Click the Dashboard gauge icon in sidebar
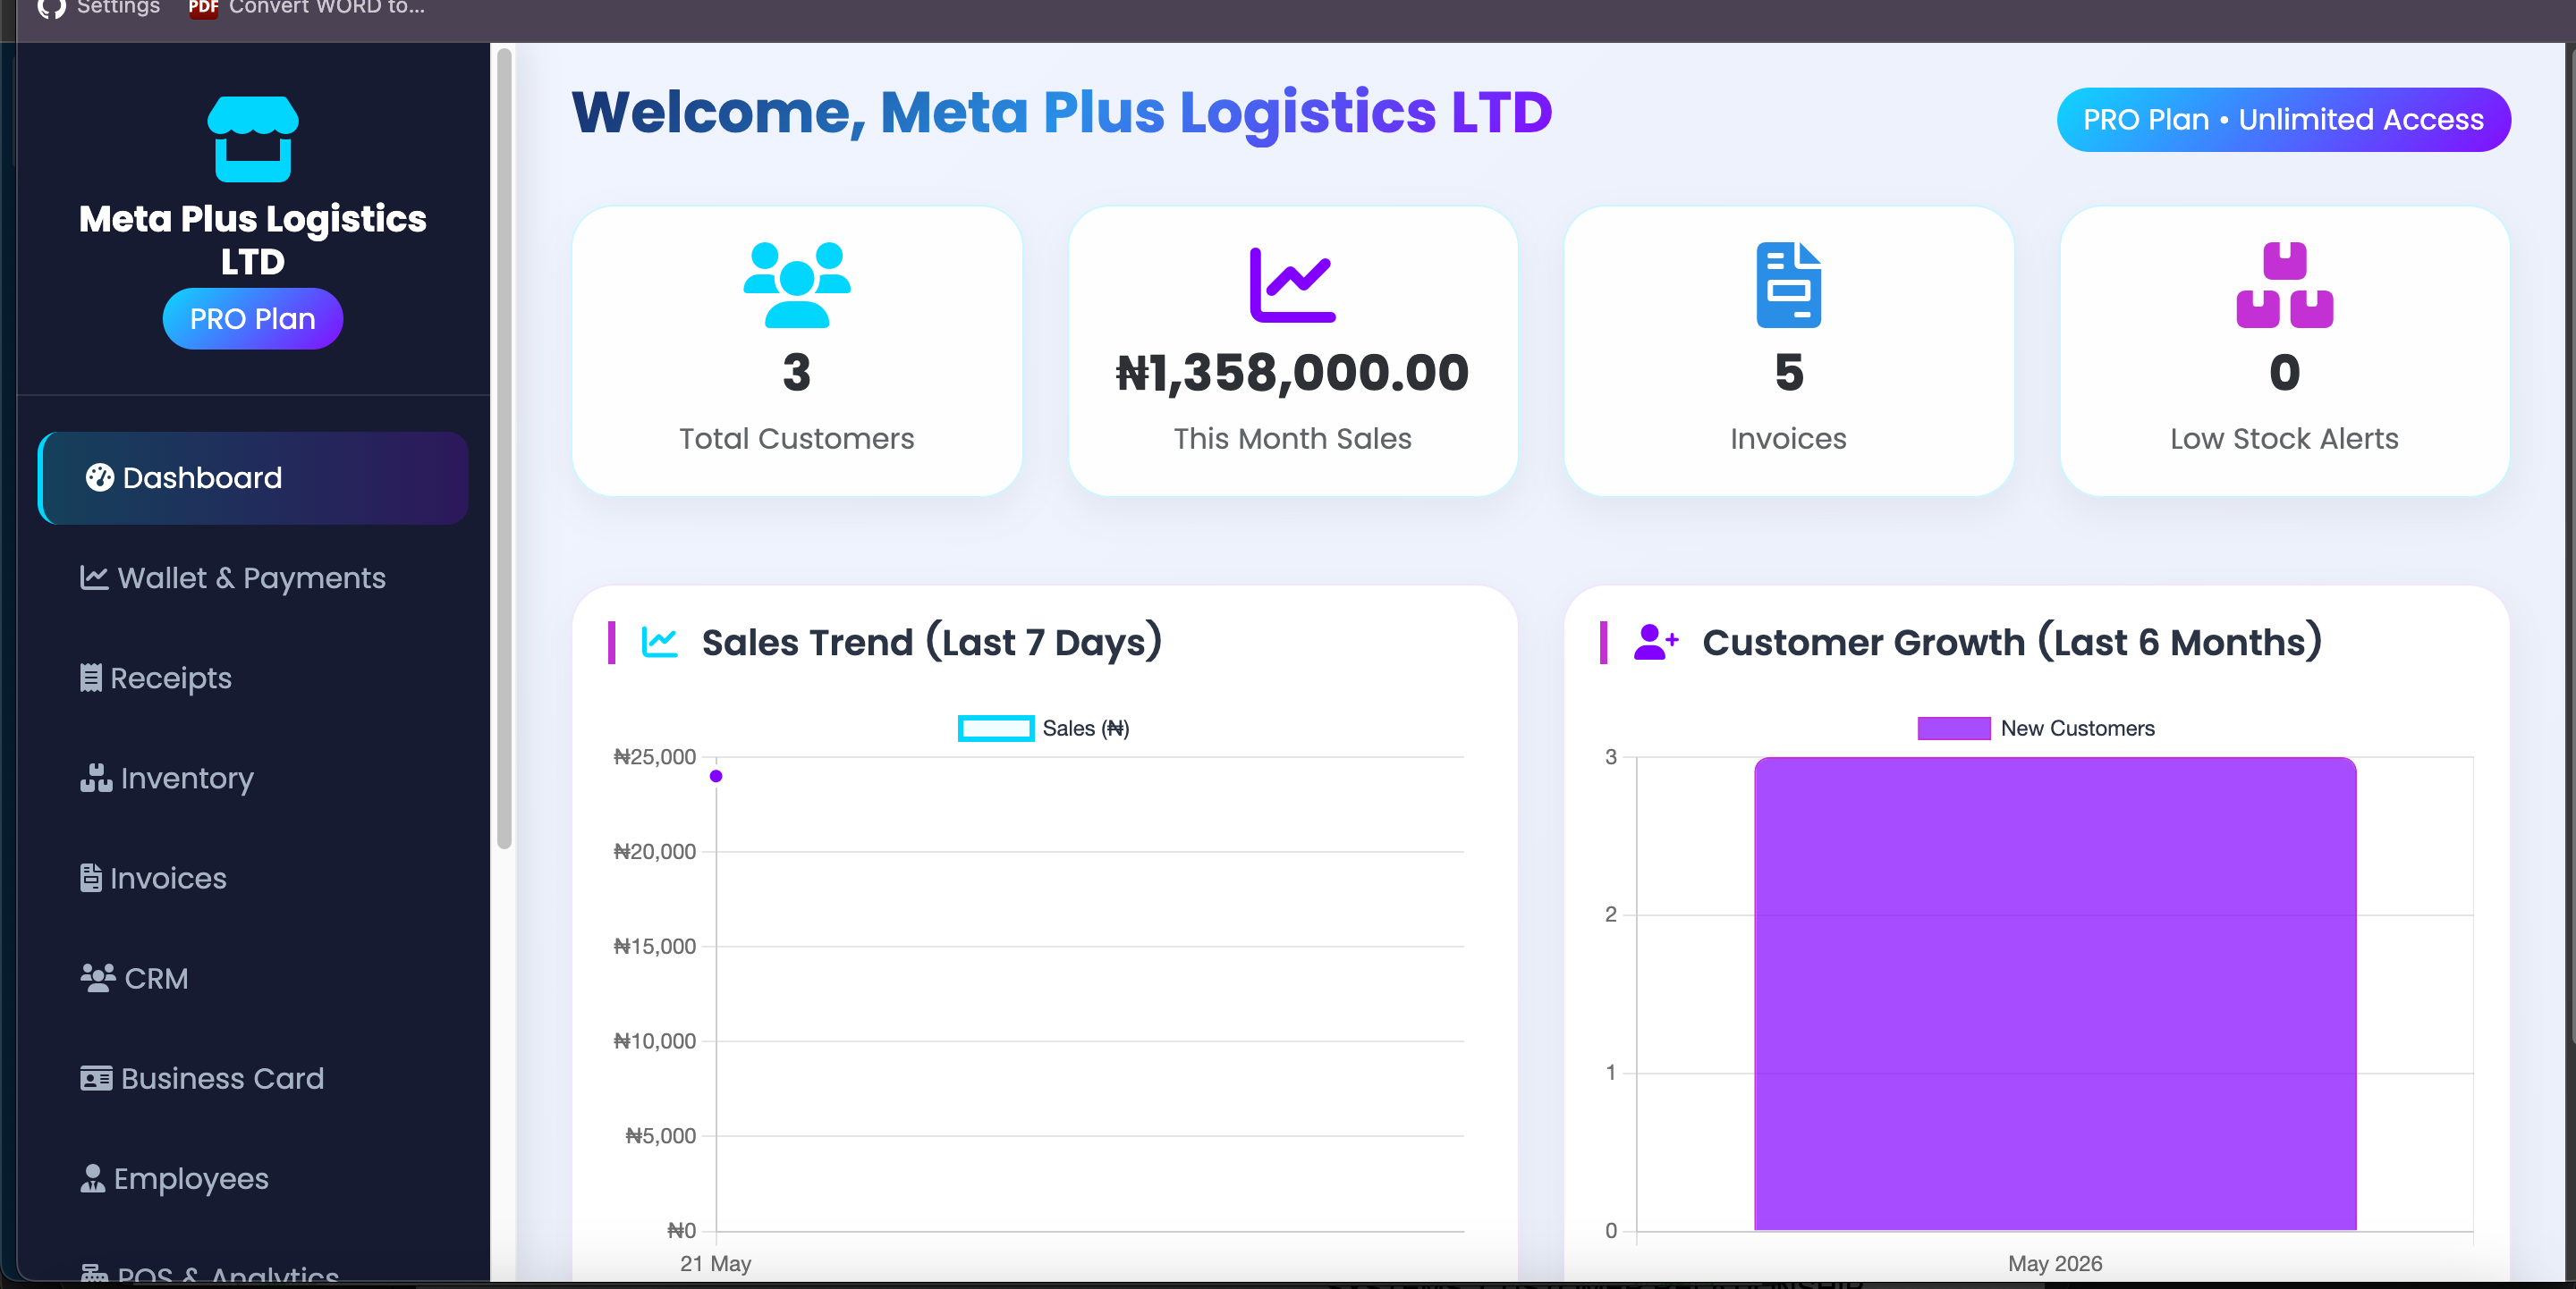The height and width of the screenshot is (1289, 2576). [99, 477]
